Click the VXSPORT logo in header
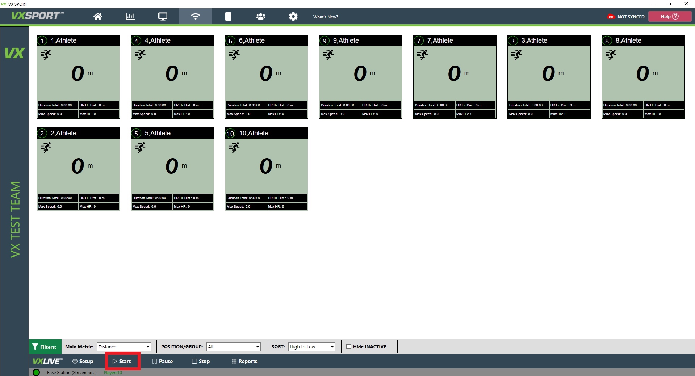The width and height of the screenshot is (695, 376). pos(38,16)
